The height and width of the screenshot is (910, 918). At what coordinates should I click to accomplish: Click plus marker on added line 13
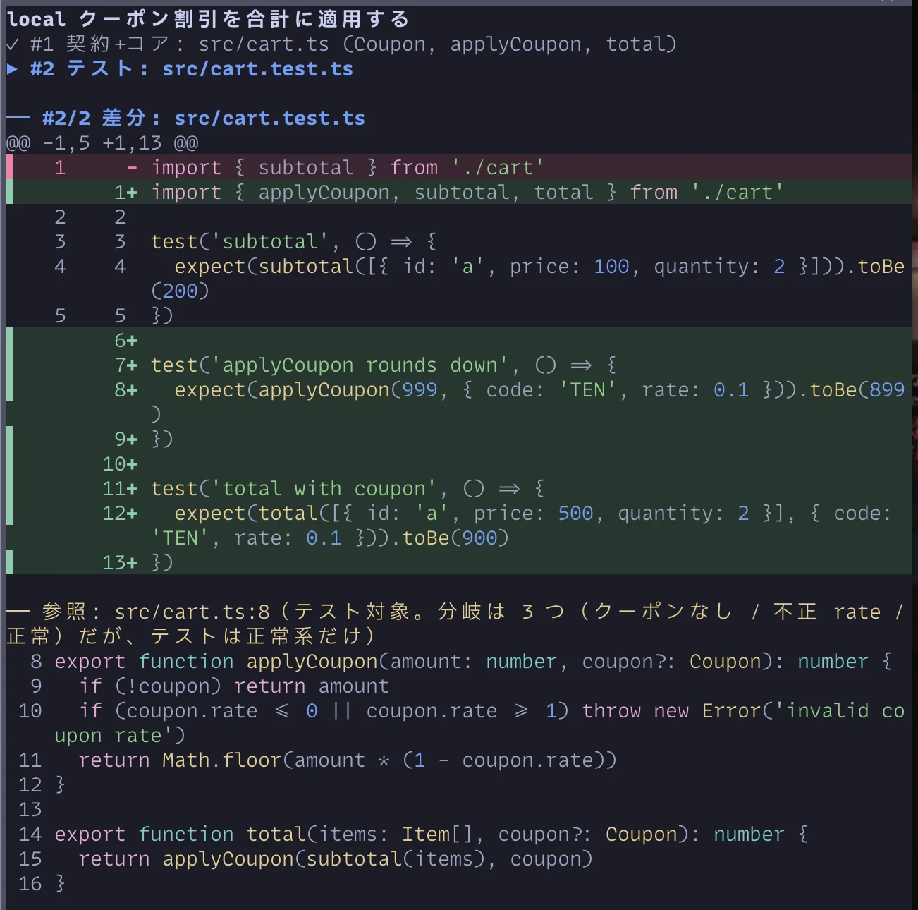click(x=132, y=563)
